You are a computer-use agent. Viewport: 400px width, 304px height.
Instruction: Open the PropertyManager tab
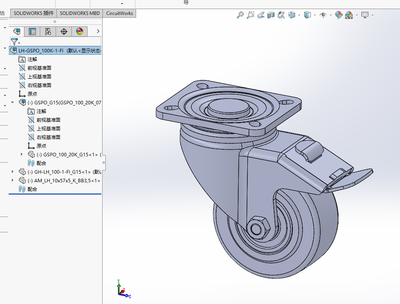tap(32, 32)
